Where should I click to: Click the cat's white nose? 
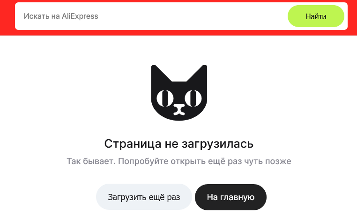click(179, 109)
